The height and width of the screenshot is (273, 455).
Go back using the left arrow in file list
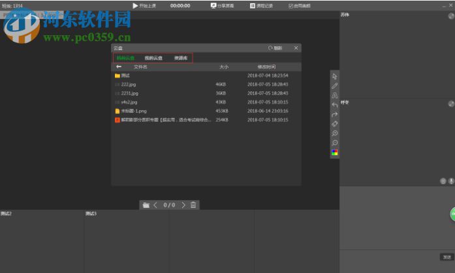(x=119, y=67)
